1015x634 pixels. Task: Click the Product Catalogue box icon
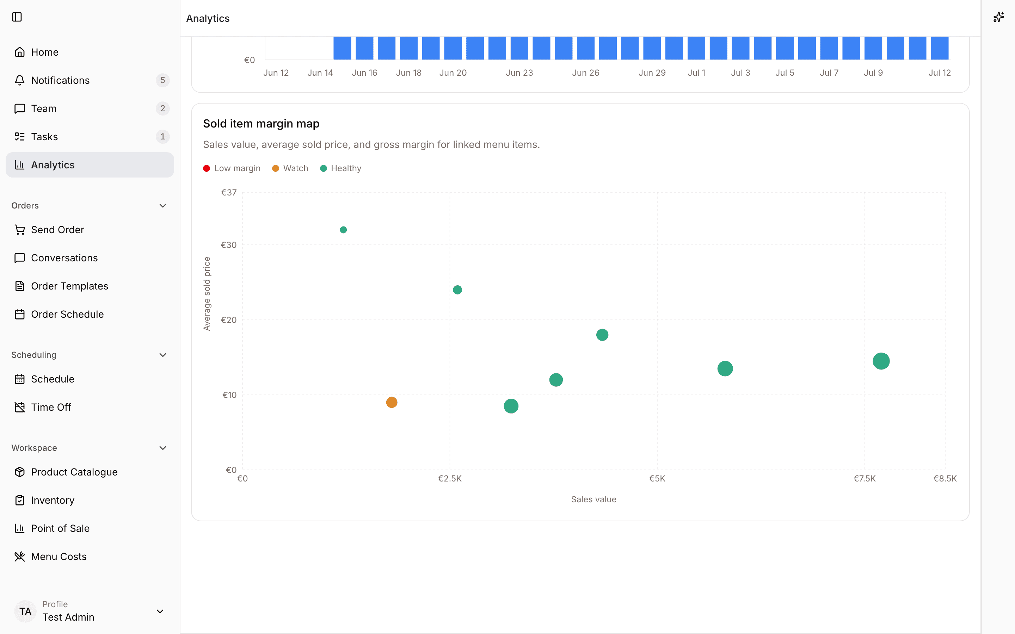point(20,472)
